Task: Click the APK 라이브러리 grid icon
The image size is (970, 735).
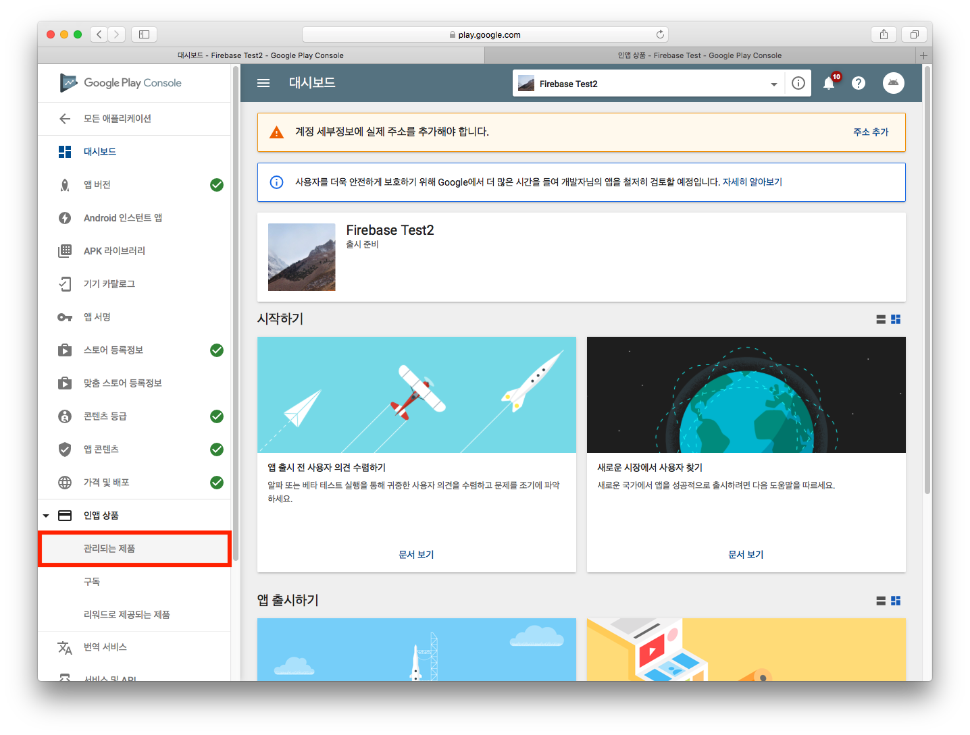Action: (x=65, y=251)
